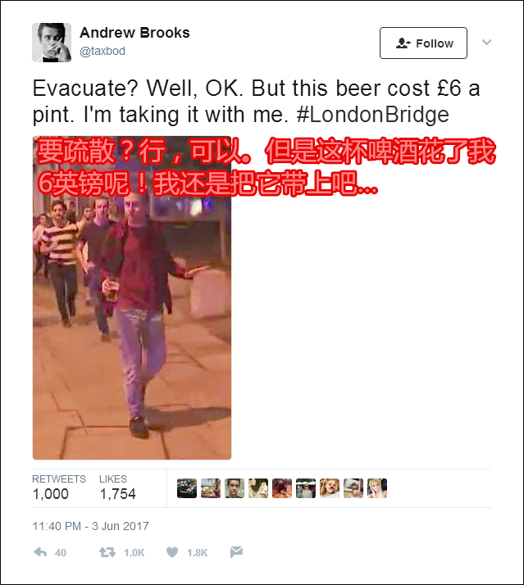The height and width of the screenshot is (585, 524).
Task: Open the @taxbod handle link
Action: click(x=103, y=51)
